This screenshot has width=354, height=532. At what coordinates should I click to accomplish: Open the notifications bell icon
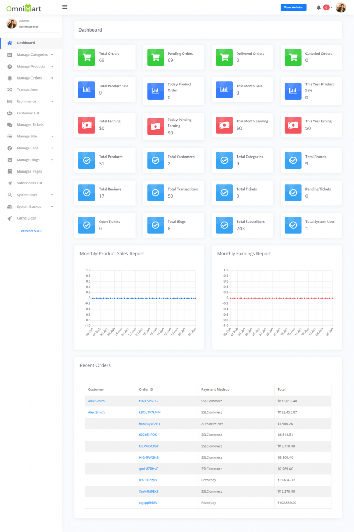coord(319,8)
